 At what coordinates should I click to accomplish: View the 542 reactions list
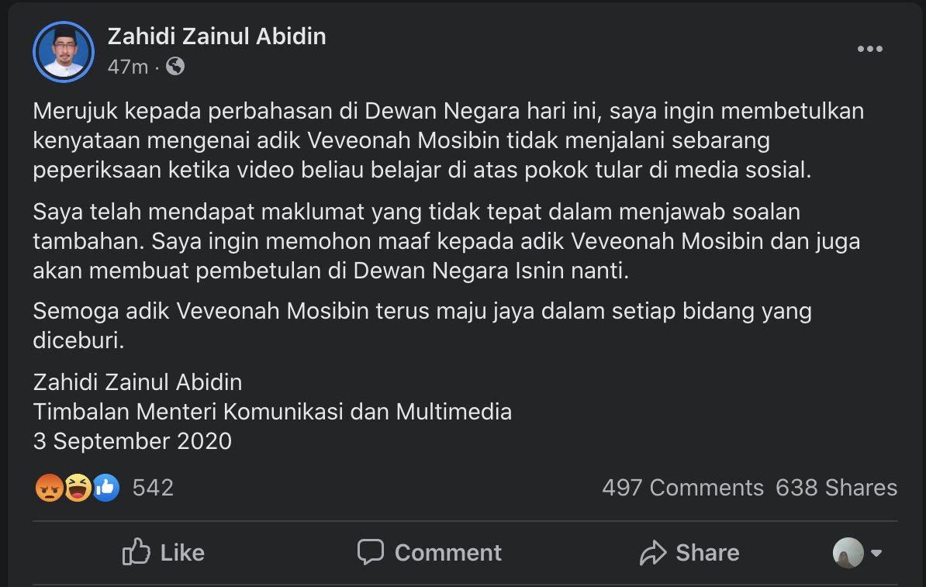click(x=153, y=488)
